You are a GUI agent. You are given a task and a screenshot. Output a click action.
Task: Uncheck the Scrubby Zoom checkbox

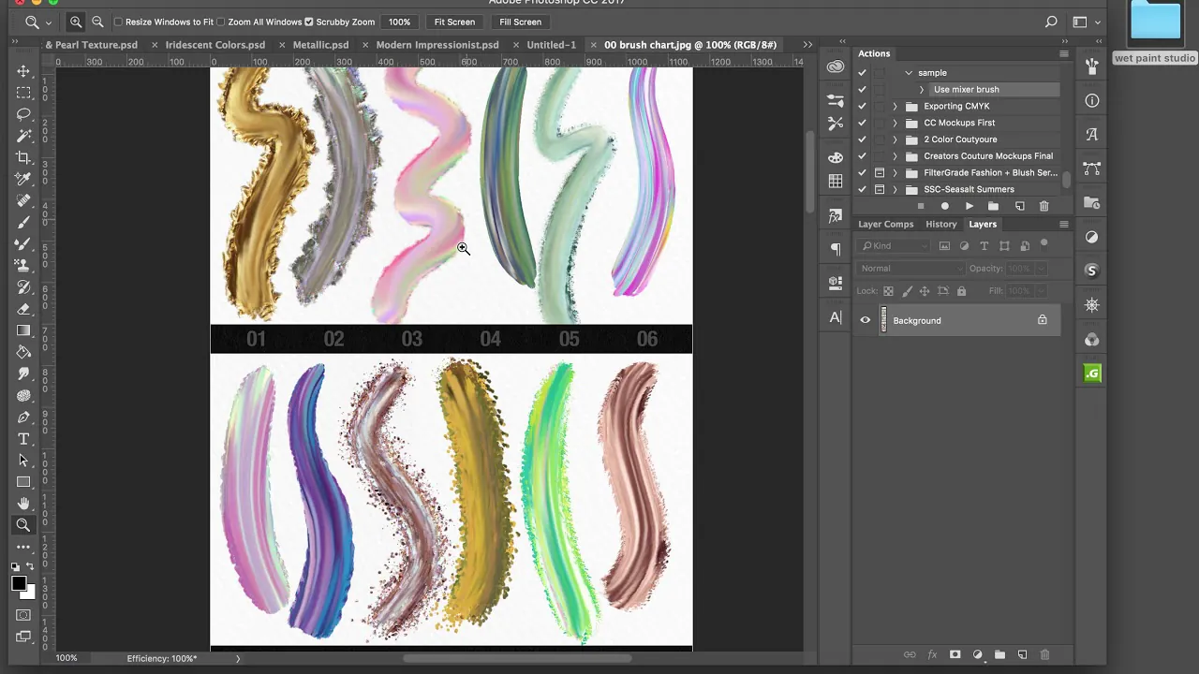tap(309, 22)
